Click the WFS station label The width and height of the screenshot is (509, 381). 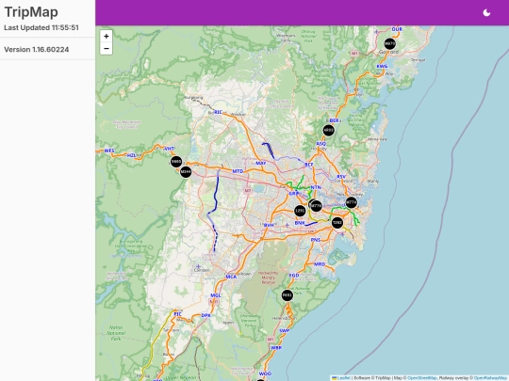109,151
